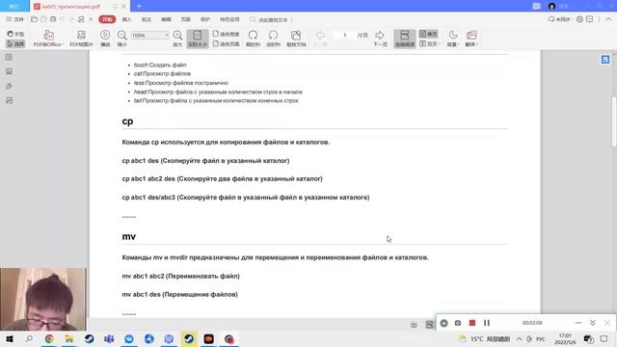The width and height of the screenshot is (617, 347).
Task: Open Windows Start menu
Action: [x=10, y=338]
